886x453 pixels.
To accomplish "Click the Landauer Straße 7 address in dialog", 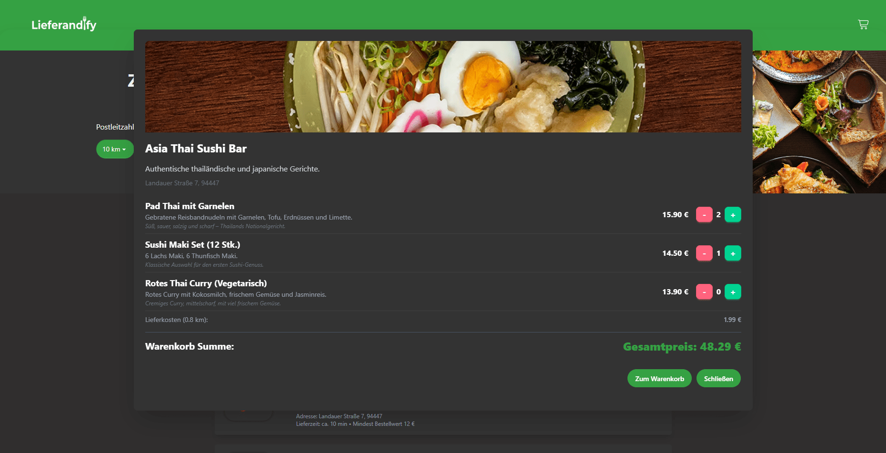I will point(182,183).
